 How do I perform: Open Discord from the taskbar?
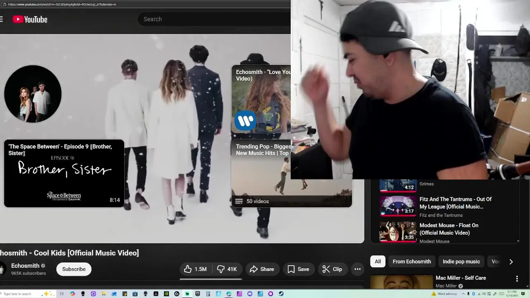[250, 294]
